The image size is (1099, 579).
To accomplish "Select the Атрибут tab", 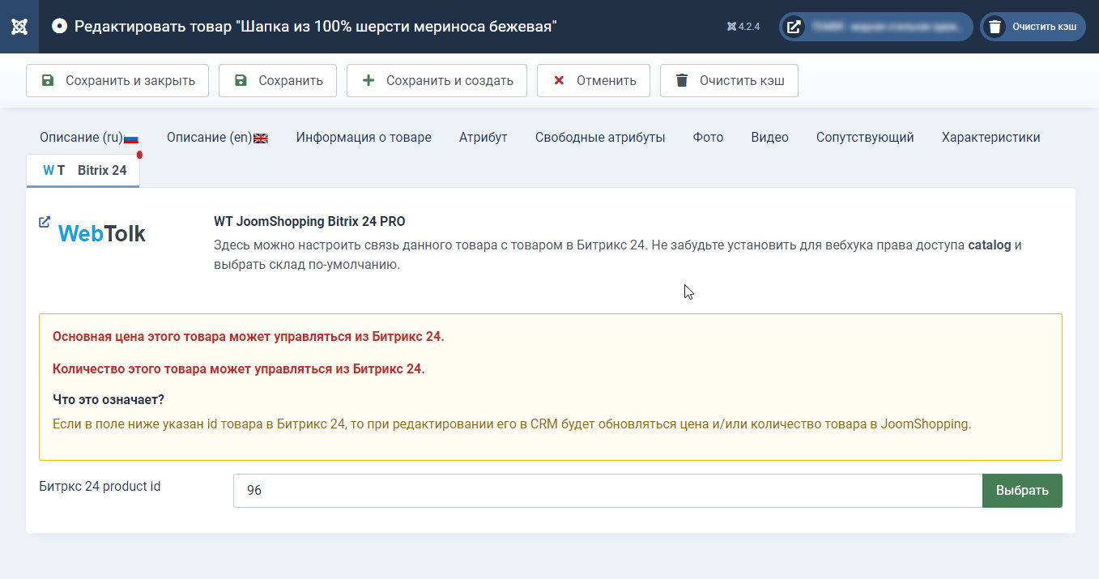I will (483, 138).
